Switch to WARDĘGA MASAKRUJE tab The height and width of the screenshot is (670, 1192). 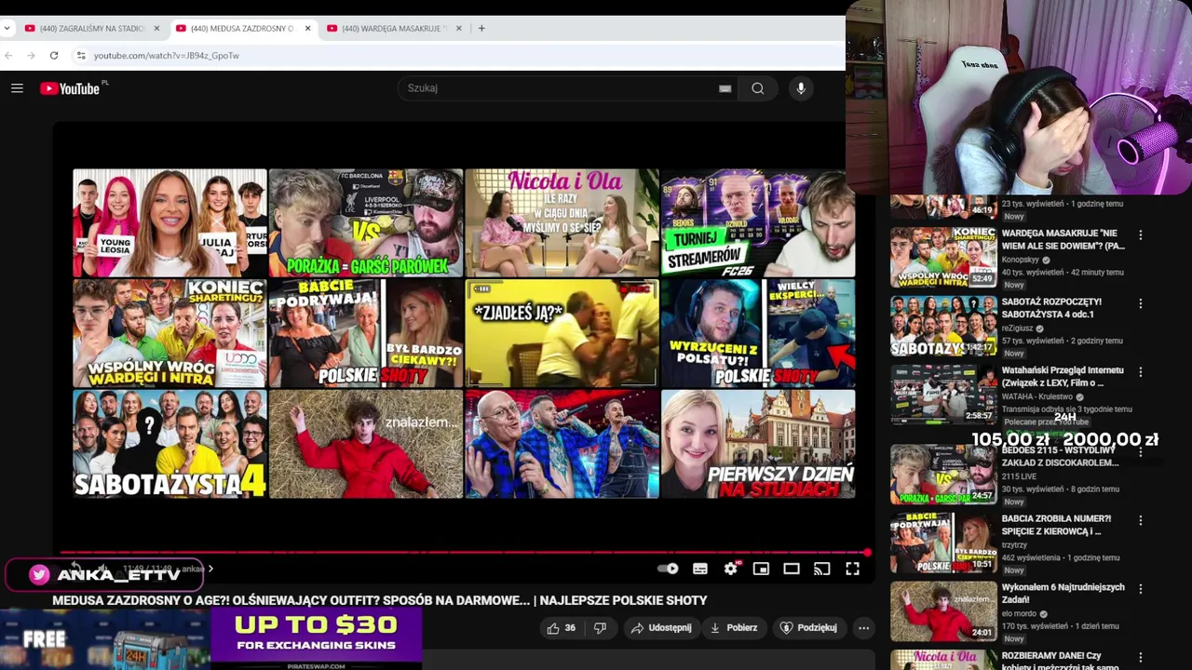393,28
